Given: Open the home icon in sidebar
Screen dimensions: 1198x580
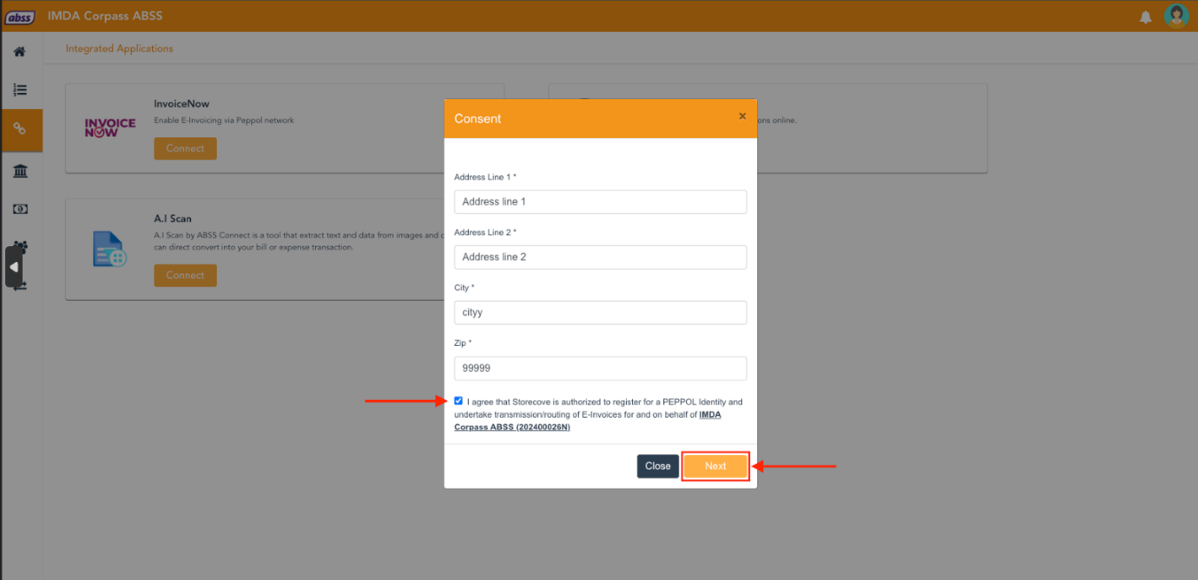Looking at the screenshot, I should coord(19,52).
